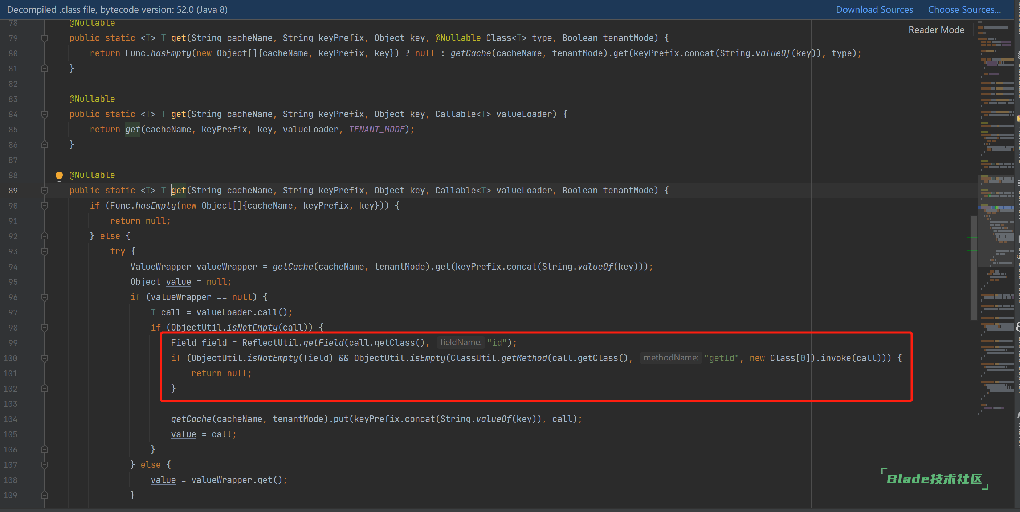Click the methodName: parameter hint
1020x512 pixels.
coord(670,358)
